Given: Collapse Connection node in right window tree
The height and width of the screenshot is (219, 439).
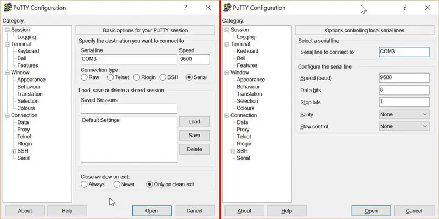Looking at the screenshot, I should (x=227, y=115).
